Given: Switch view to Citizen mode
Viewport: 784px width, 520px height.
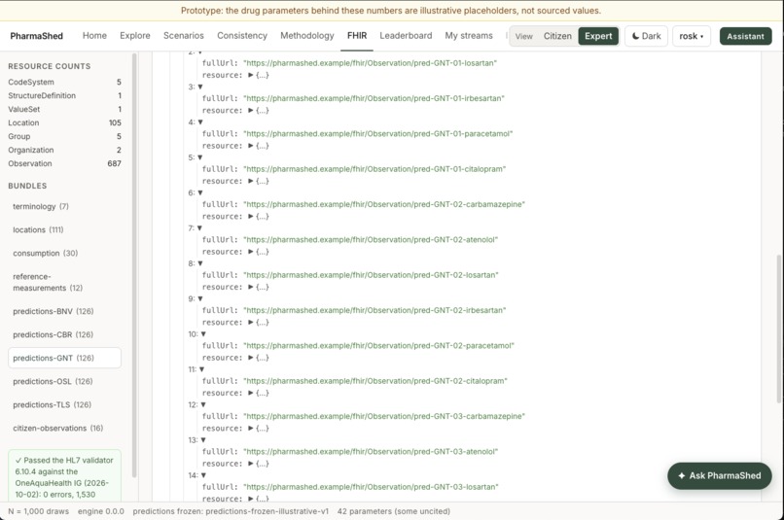Looking at the screenshot, I should [557, 36].
